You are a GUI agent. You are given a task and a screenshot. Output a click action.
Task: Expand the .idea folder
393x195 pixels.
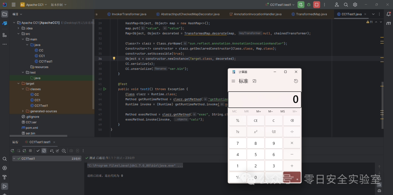click(18, 28)
